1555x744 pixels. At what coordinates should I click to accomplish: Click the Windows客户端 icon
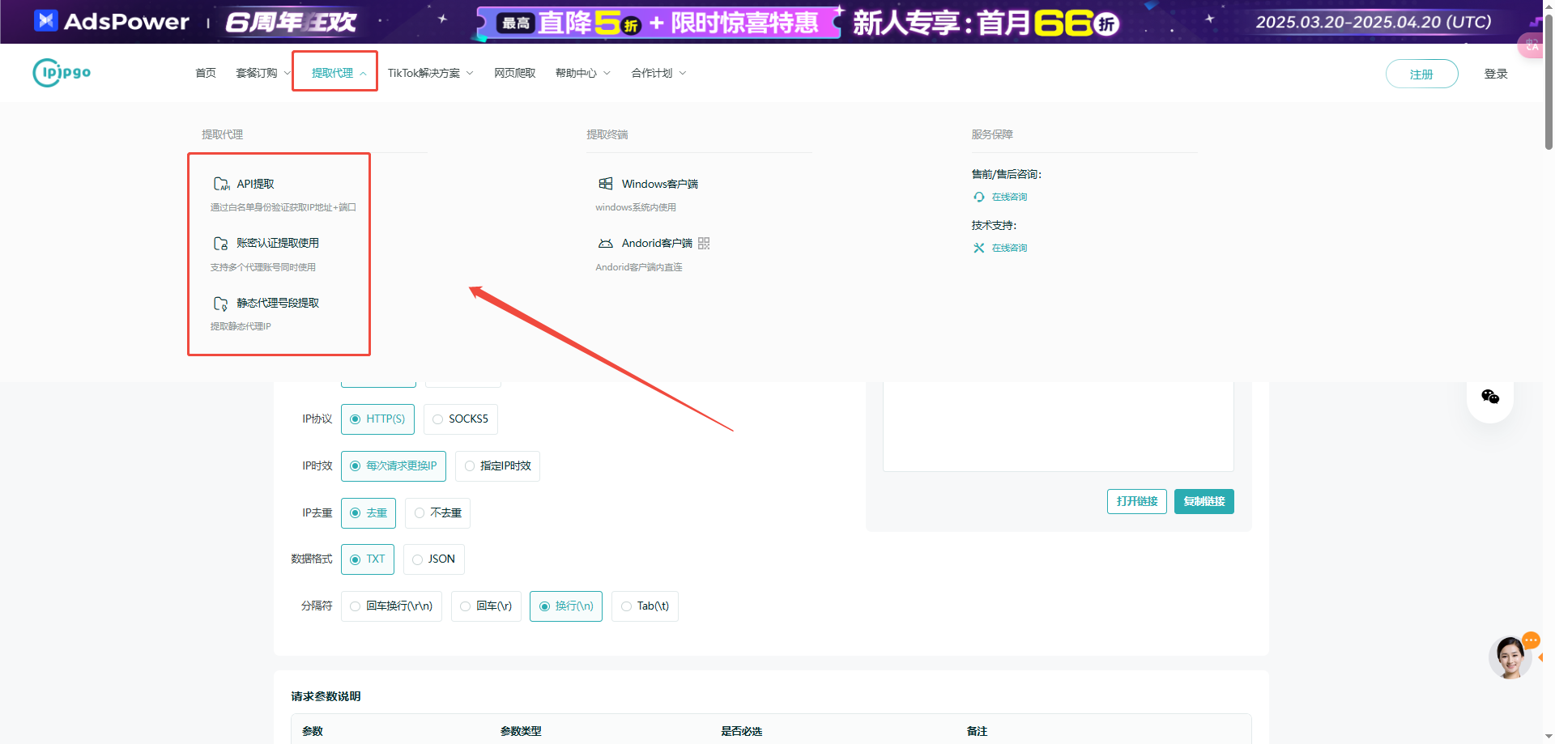pos(606,183)
